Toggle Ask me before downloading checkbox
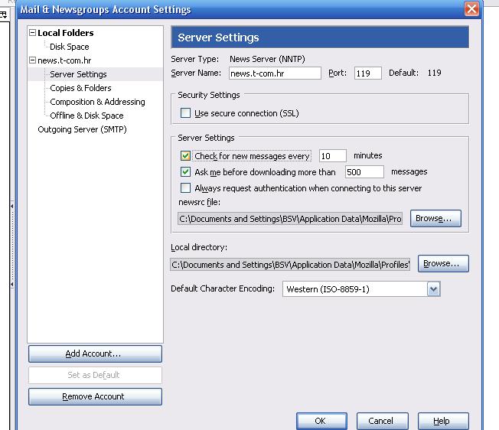Image resolution: width=499 pixels, height=430 pixels. [185, 172]
